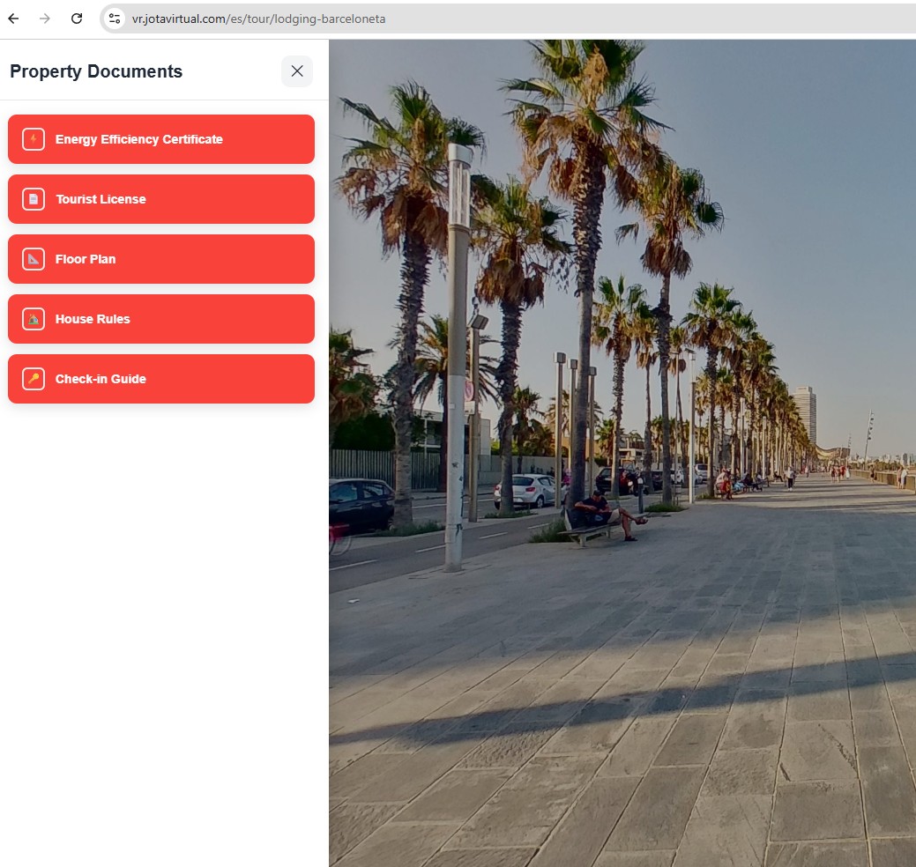
Task: View site information icon in address bar
Action: (x=115, y=19)
